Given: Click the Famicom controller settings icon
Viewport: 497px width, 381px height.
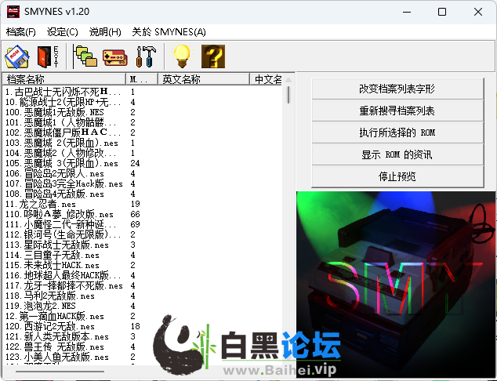Looking at the screenshot, I should tap(115, 57).
